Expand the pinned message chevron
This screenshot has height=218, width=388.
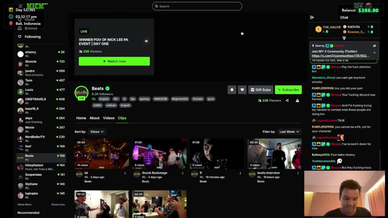click(374, 53)
